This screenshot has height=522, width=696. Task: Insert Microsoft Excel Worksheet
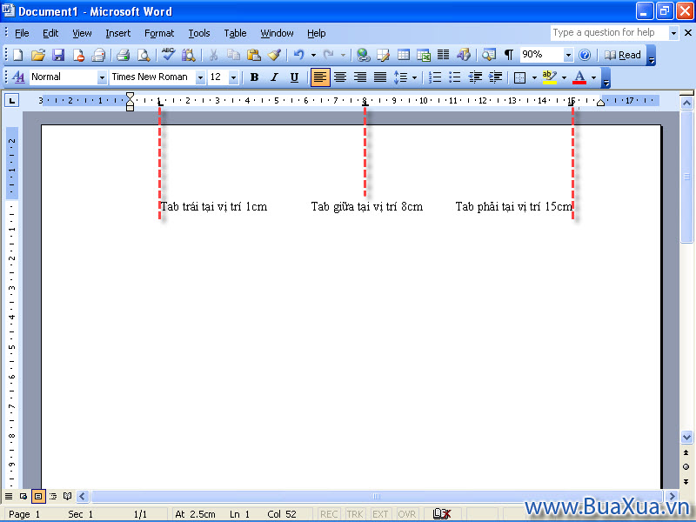coord(424,55)
